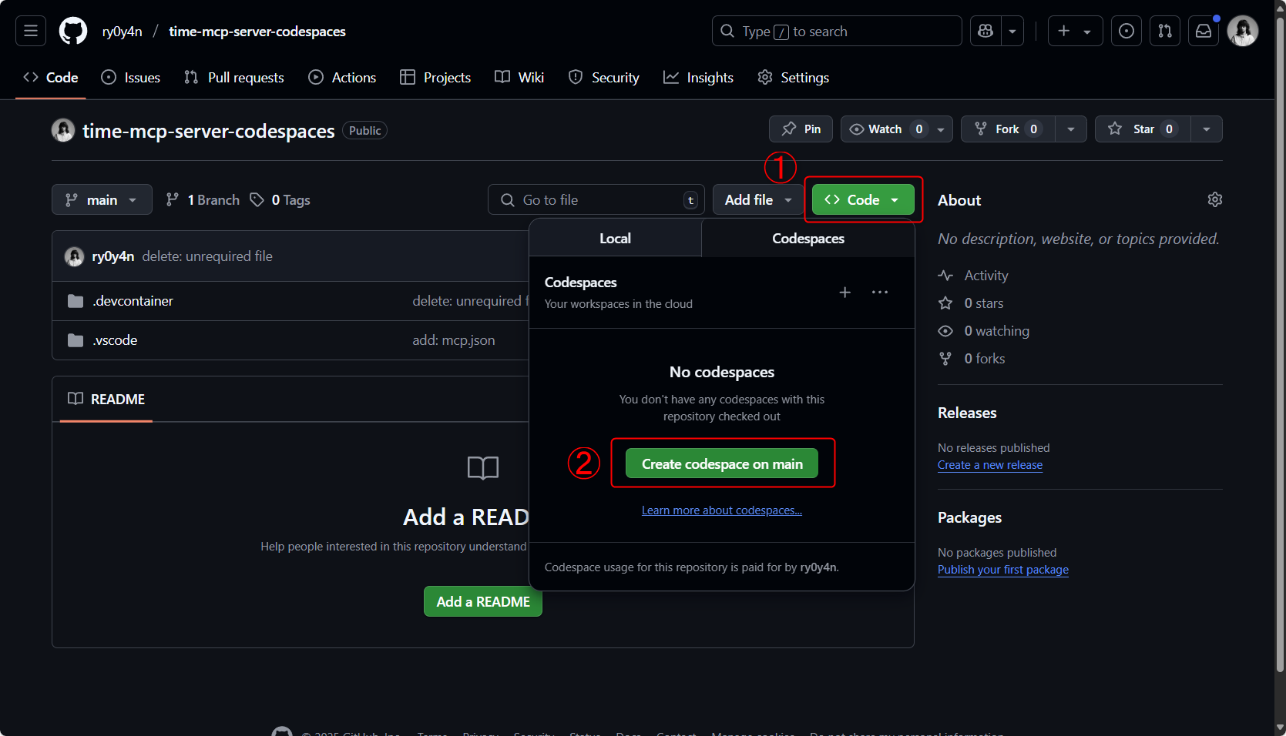Open the Watch notifications dropdown

coord(897,129)
